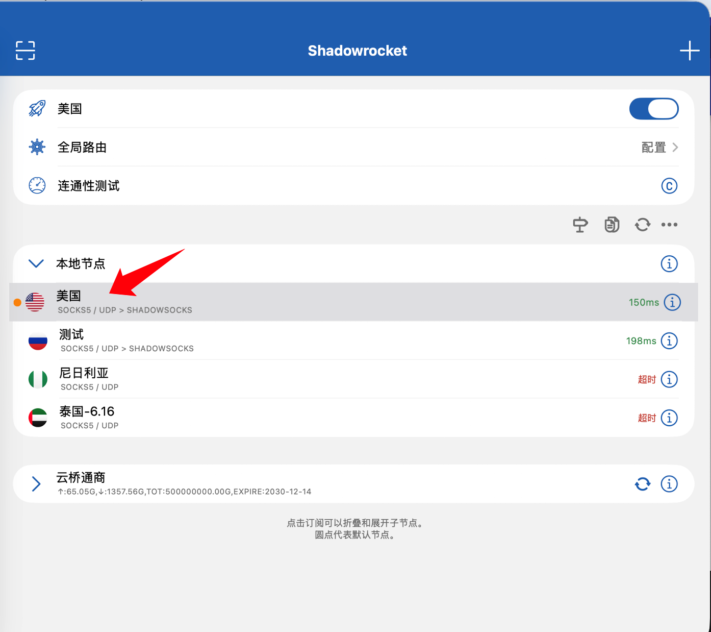Open info for the 美国 node
Image resolution: width=711 pixels, height=632 pixels.
pyautogui.click(x=672, y=302)
